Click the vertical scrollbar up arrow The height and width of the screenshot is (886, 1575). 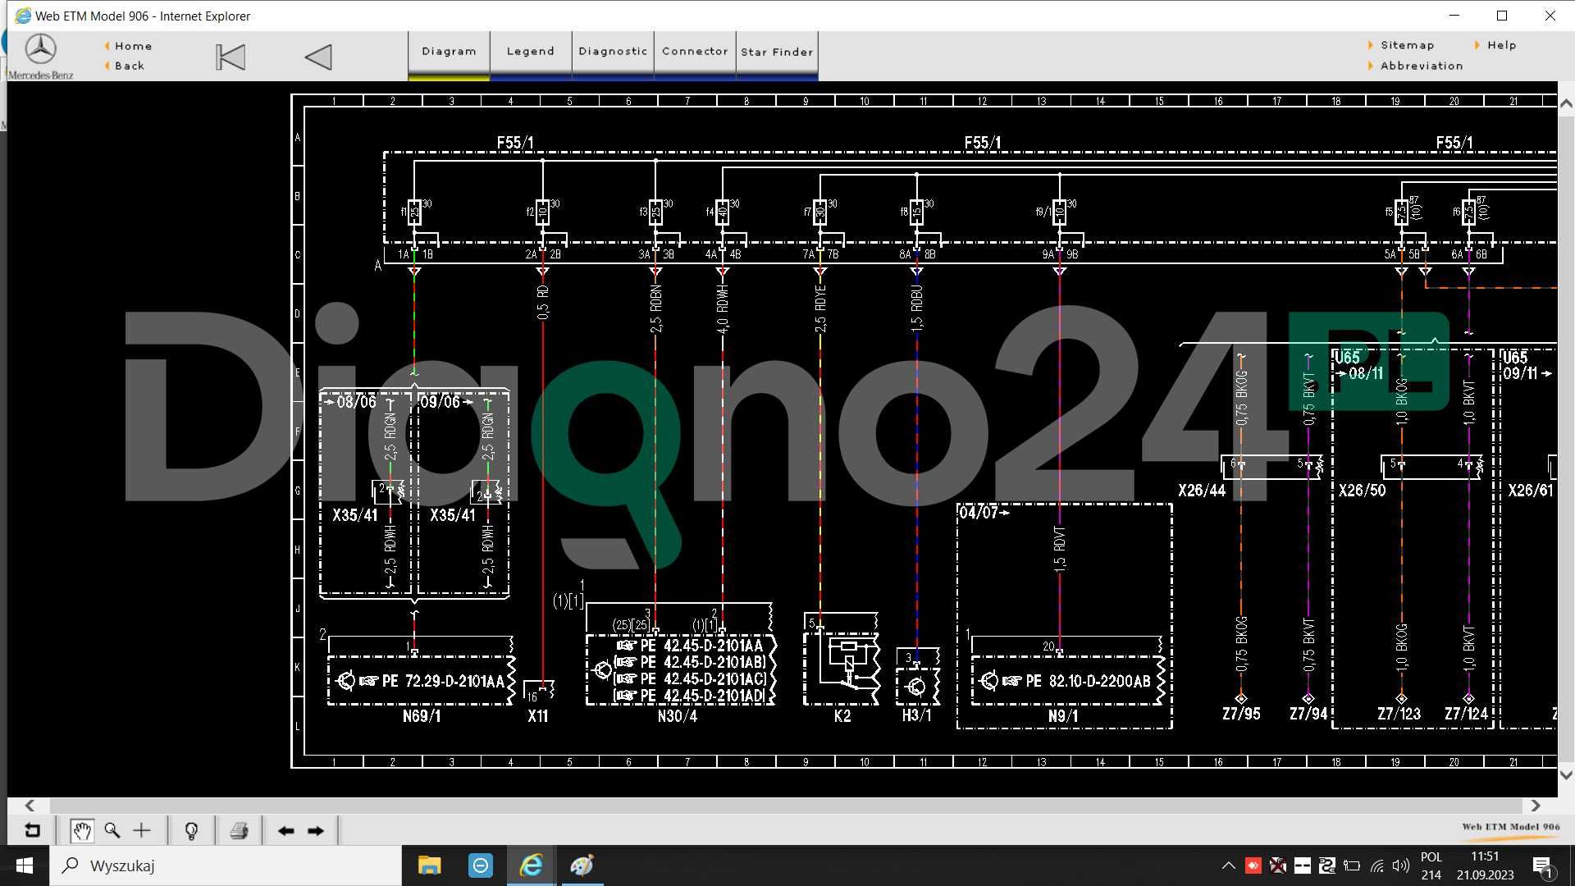pyautogui.click(x=1566, y=103)
